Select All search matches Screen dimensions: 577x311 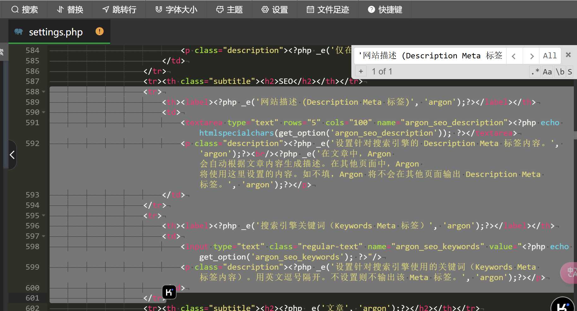(550, 56)
